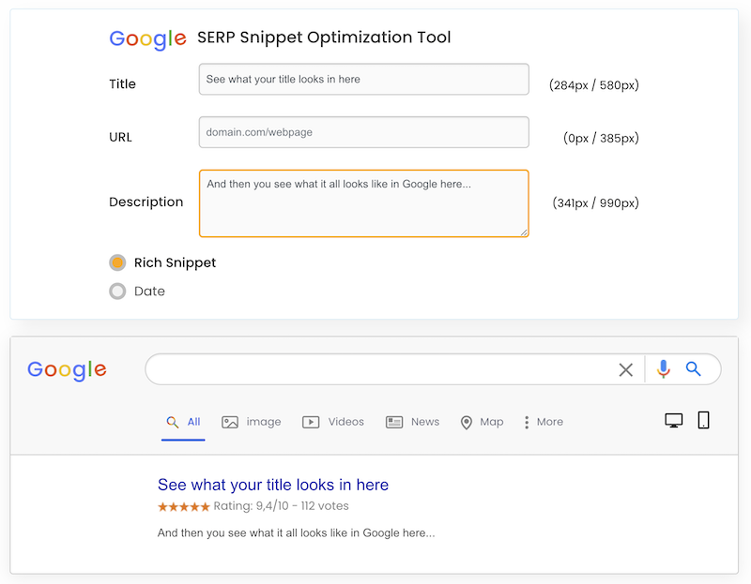The width and height of the screenshot is (751, 584).
Task: Open the three-dot More dropdown
Action: 527,422
